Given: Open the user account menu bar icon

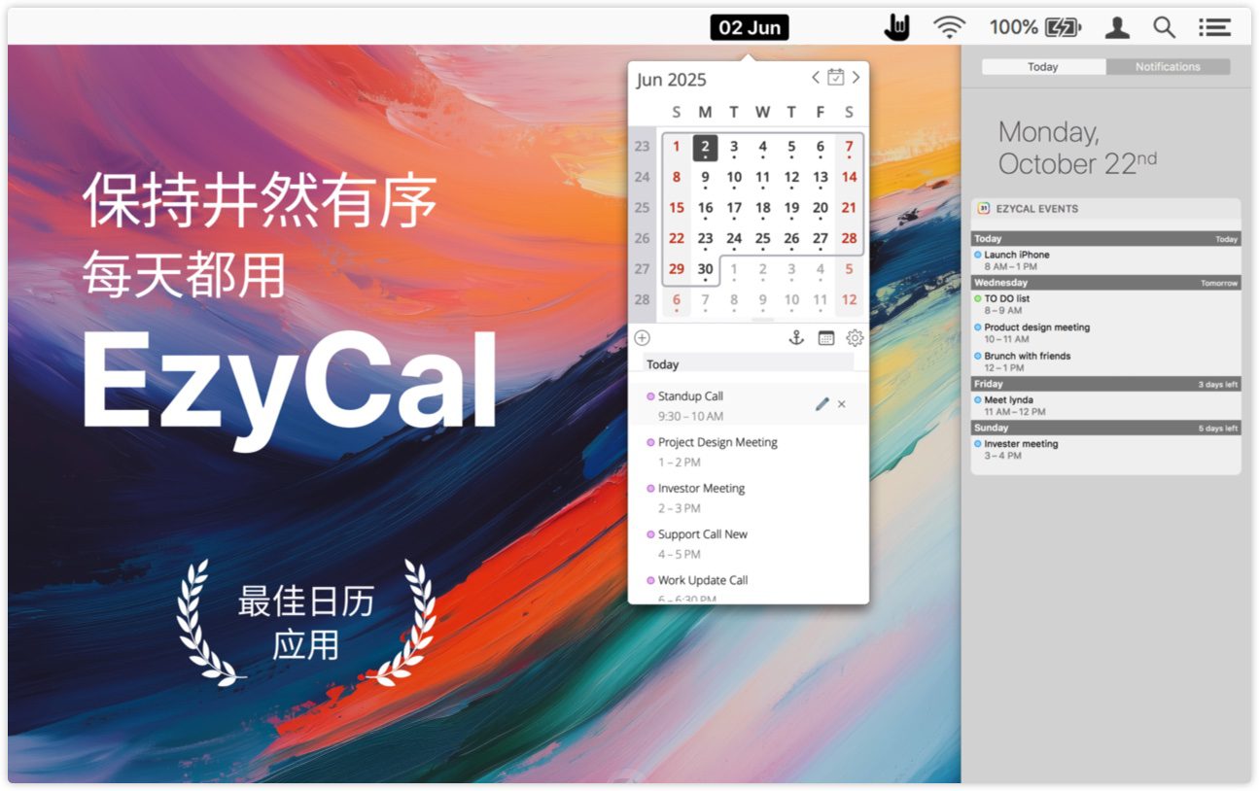Looking at the screenshot, I should click(1117, 27).
